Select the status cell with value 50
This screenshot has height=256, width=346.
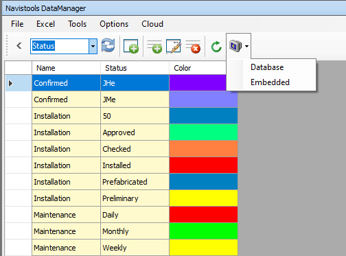135,116
